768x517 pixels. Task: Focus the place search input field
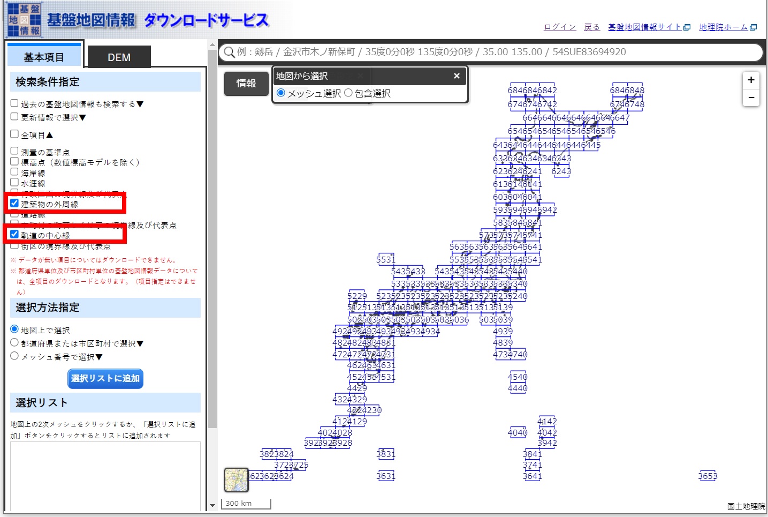[x=490, y=52]
